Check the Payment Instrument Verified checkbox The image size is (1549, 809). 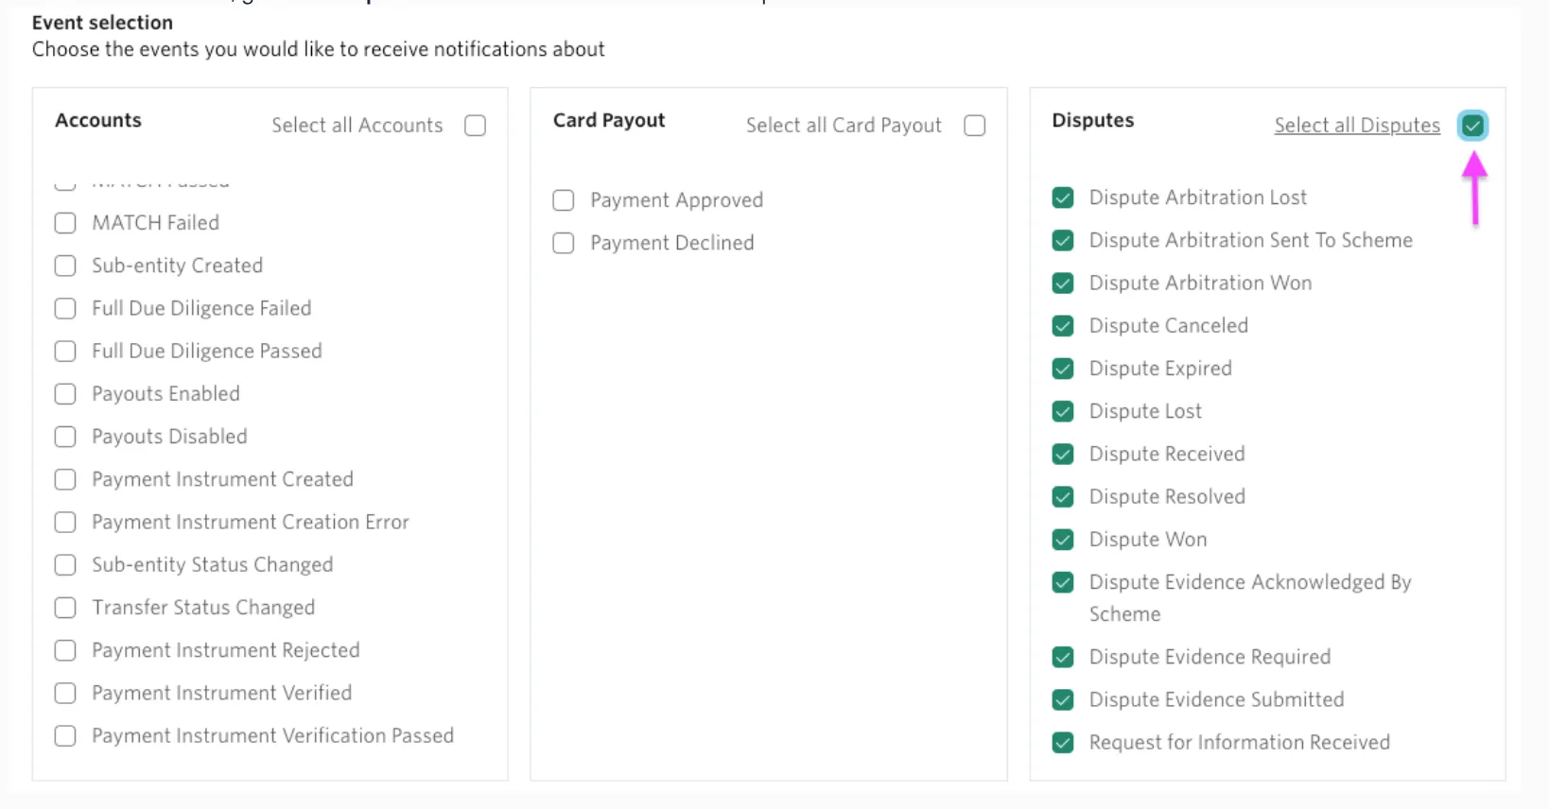tap(65, 694)
